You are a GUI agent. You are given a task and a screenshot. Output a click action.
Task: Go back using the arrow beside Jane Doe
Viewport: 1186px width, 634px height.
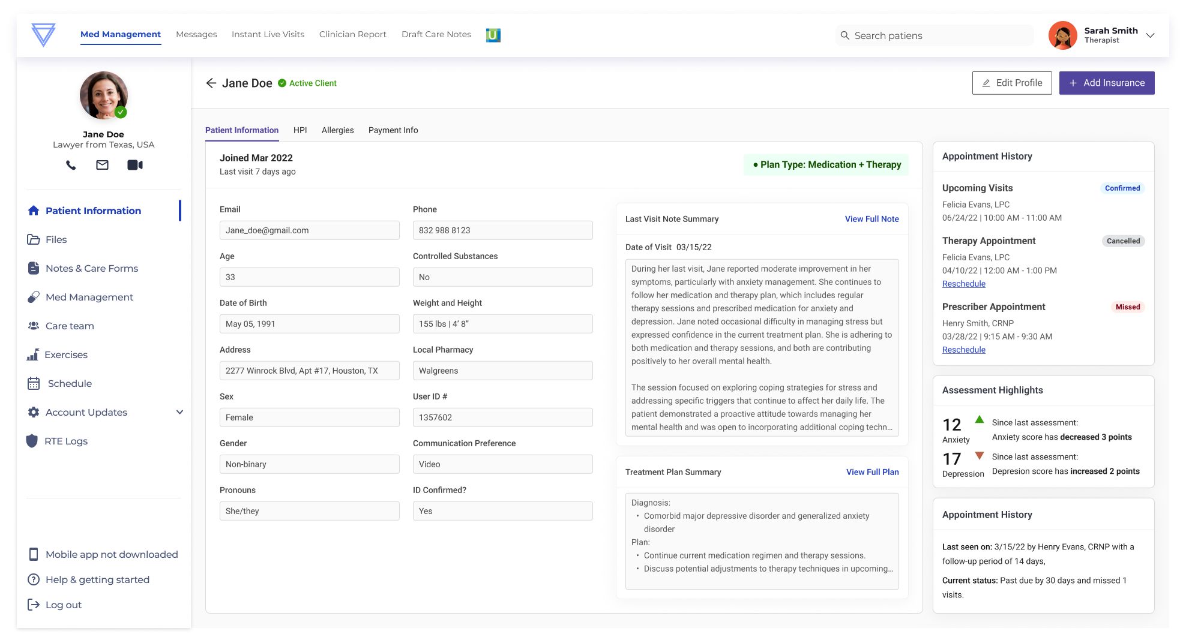click(x=211, y=83)
